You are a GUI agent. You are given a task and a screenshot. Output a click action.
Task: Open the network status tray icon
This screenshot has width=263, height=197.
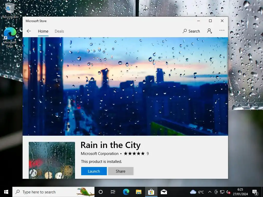pyautogui.click(x=222, y=192)
